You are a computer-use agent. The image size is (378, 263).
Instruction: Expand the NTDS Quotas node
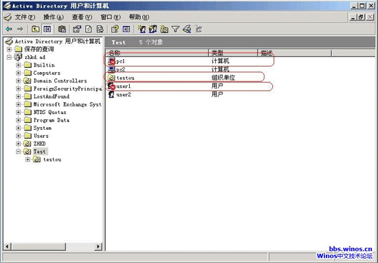[x=19, y=112]
